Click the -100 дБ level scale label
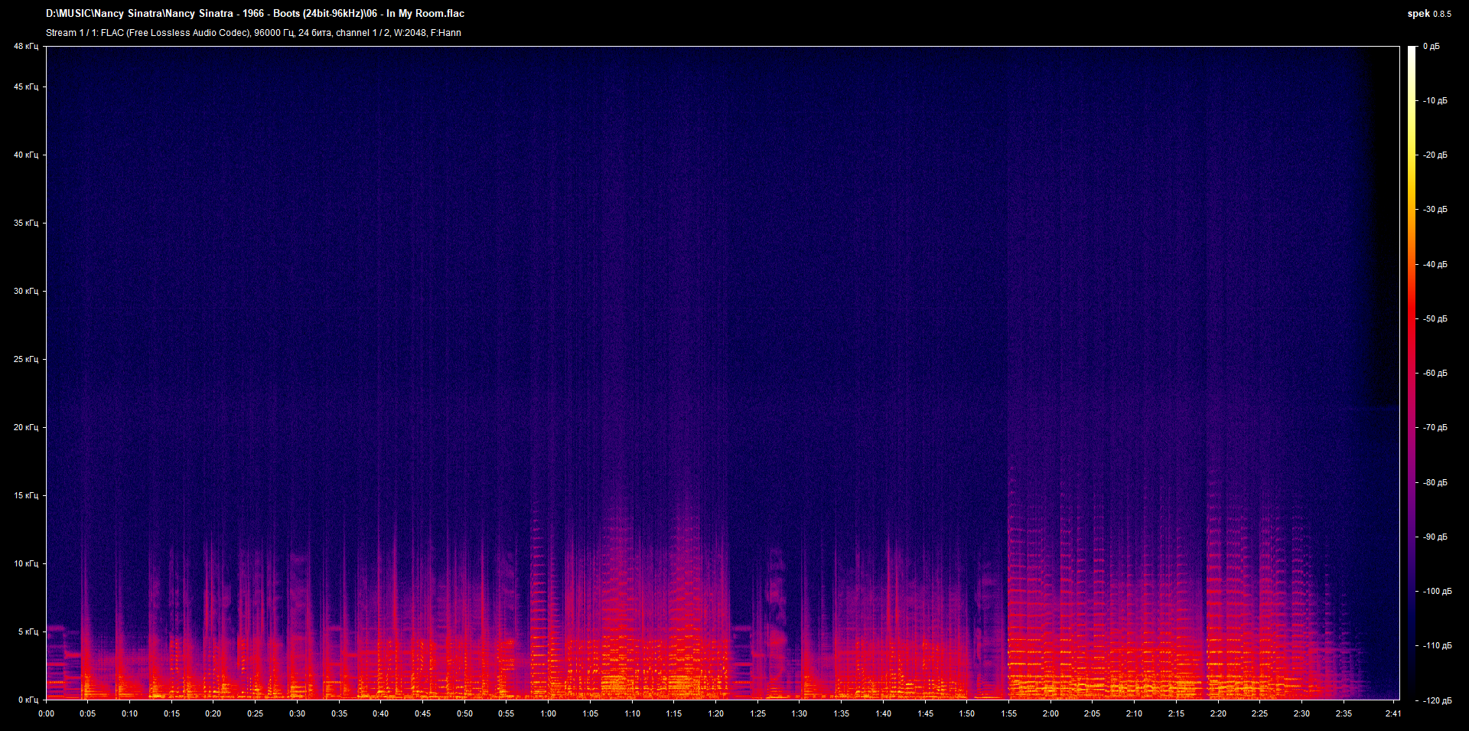Screen dimensions: 1469x731 pos(1438,592)
